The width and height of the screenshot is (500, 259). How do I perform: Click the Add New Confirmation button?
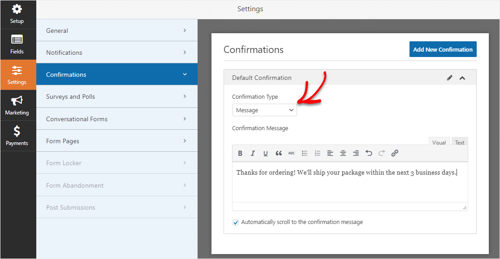point(443,49)
